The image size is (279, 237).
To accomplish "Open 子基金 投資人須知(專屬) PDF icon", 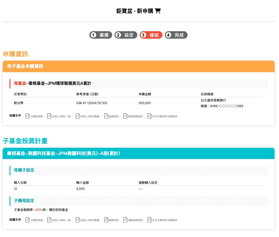I will click(78, 220).
